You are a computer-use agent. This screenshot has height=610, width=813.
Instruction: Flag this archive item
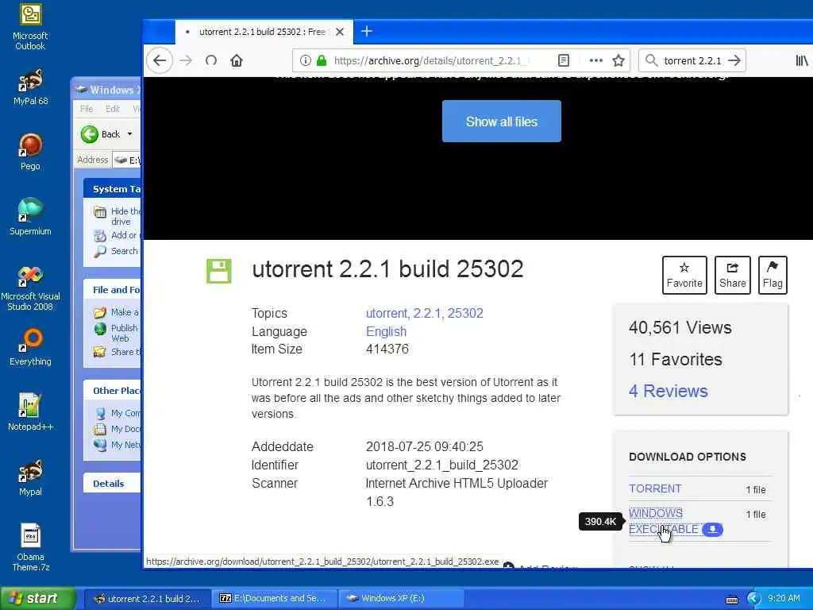(773, 275)
